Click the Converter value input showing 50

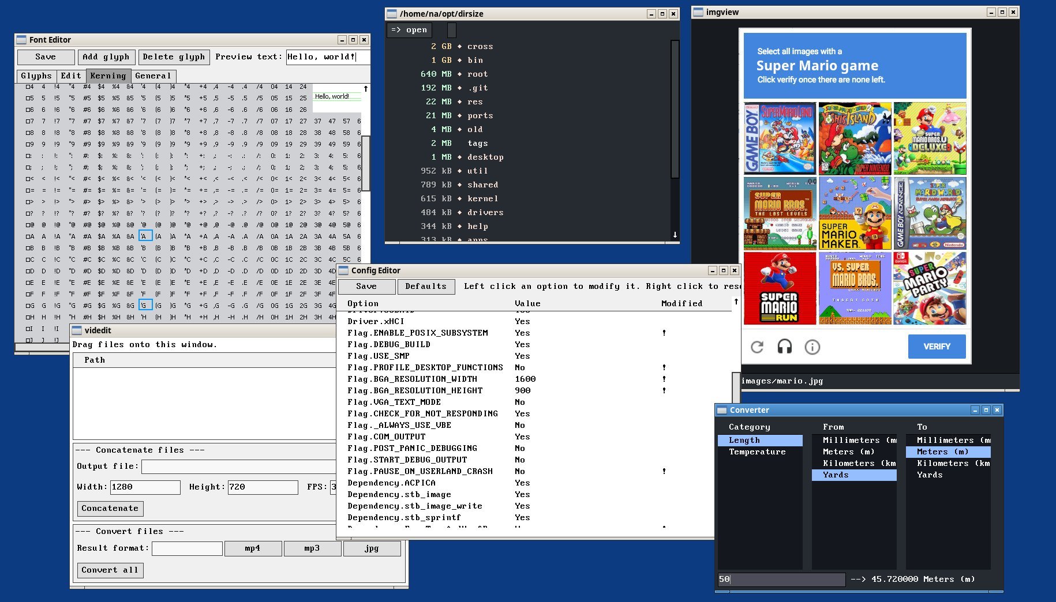coord(781,580)
